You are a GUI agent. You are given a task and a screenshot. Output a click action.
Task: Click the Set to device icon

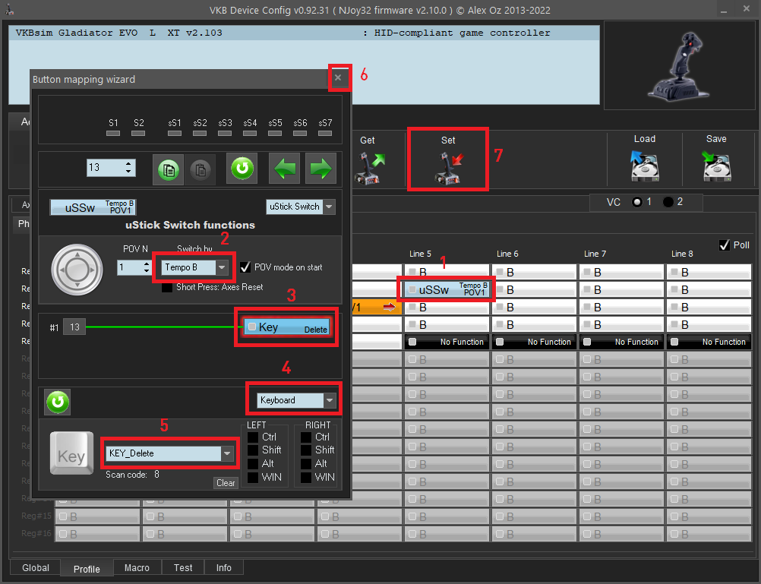[x=448, y=166]
